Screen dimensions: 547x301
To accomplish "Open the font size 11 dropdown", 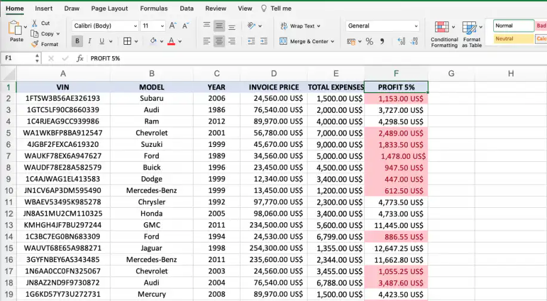I will point(162,26).
